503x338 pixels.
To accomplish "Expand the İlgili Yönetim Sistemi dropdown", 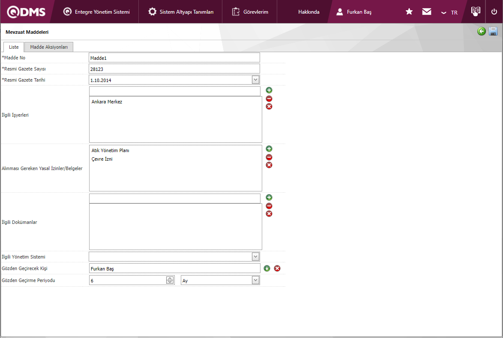I will pyautogui.click(x=255, y=256).
